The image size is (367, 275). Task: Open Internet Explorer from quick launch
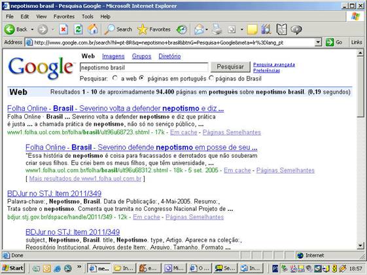57,268
